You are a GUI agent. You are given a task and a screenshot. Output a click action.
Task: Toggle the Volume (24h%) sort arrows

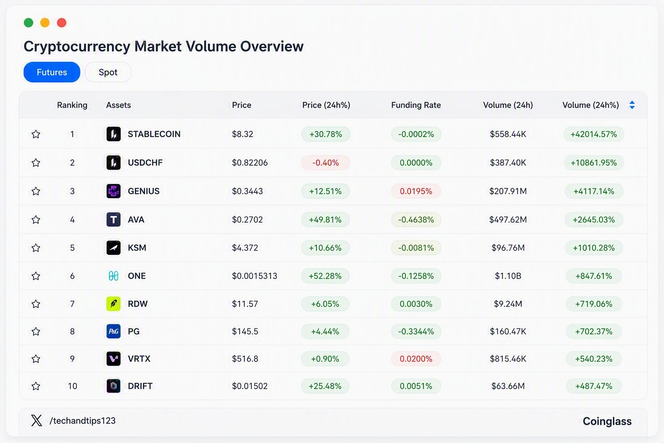[632, 105]
